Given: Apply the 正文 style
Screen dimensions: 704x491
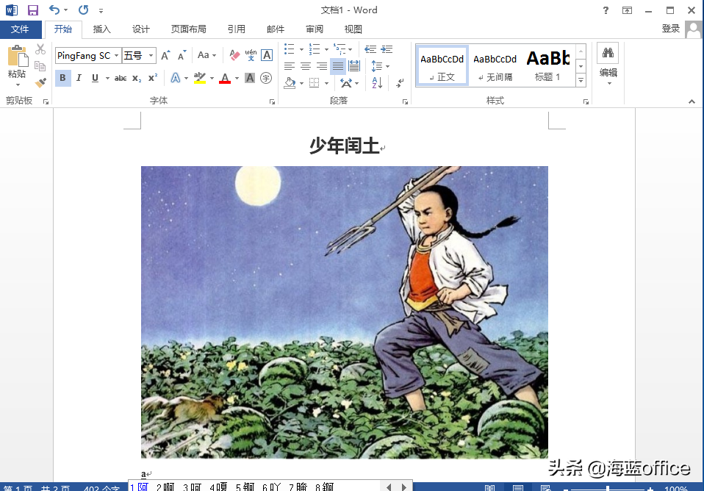Looking at the screenshot, I should click(x=442, y=65).
